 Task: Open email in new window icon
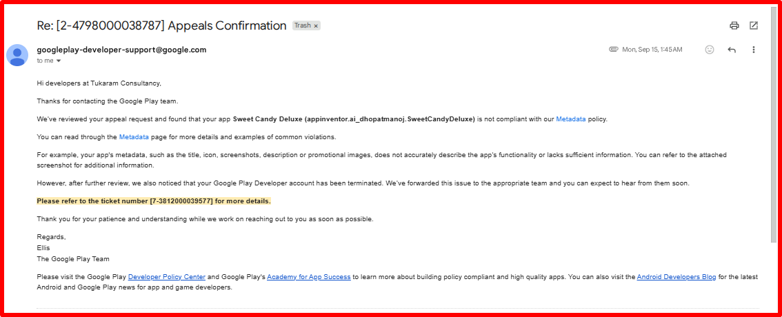(754, 25)
